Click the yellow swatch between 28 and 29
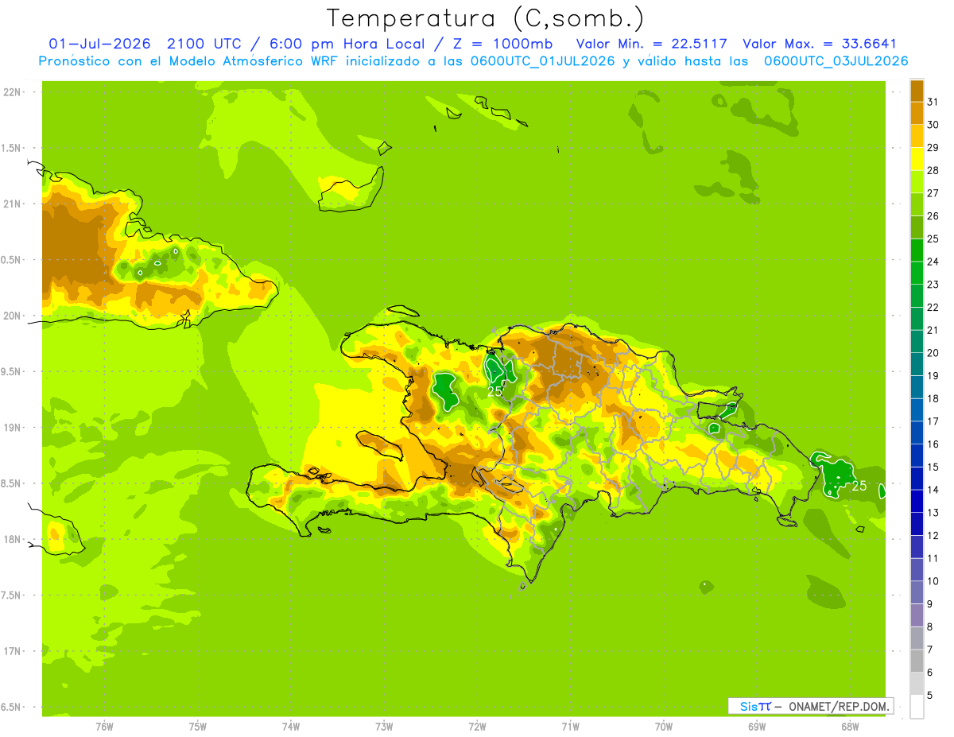Screen dimensions: 954x737 [917, 159]
